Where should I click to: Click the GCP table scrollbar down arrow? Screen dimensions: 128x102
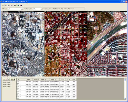tap(125, 98)
